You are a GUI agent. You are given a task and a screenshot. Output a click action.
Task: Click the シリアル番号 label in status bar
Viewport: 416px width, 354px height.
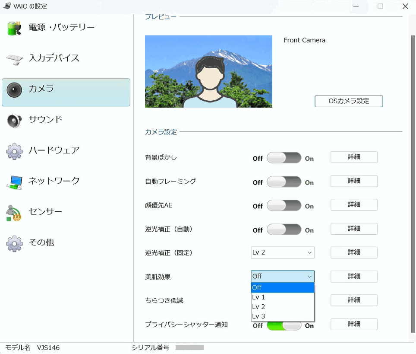[x=150, y=348]
